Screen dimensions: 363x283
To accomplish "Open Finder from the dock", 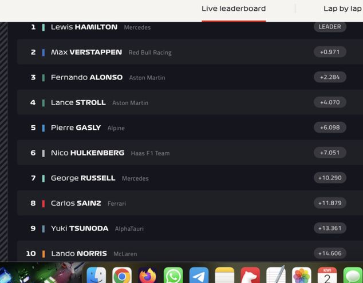I will coord(96,276).
